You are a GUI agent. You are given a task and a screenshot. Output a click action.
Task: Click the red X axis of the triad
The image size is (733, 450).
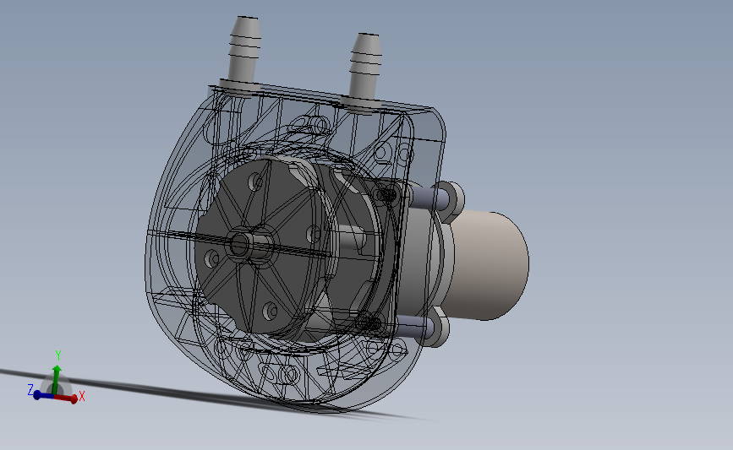tap(67, 398)
